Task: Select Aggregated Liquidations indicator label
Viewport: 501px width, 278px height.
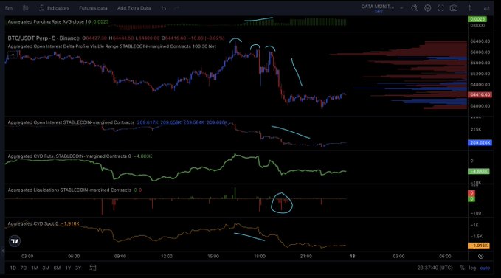Action: point(69,190)
